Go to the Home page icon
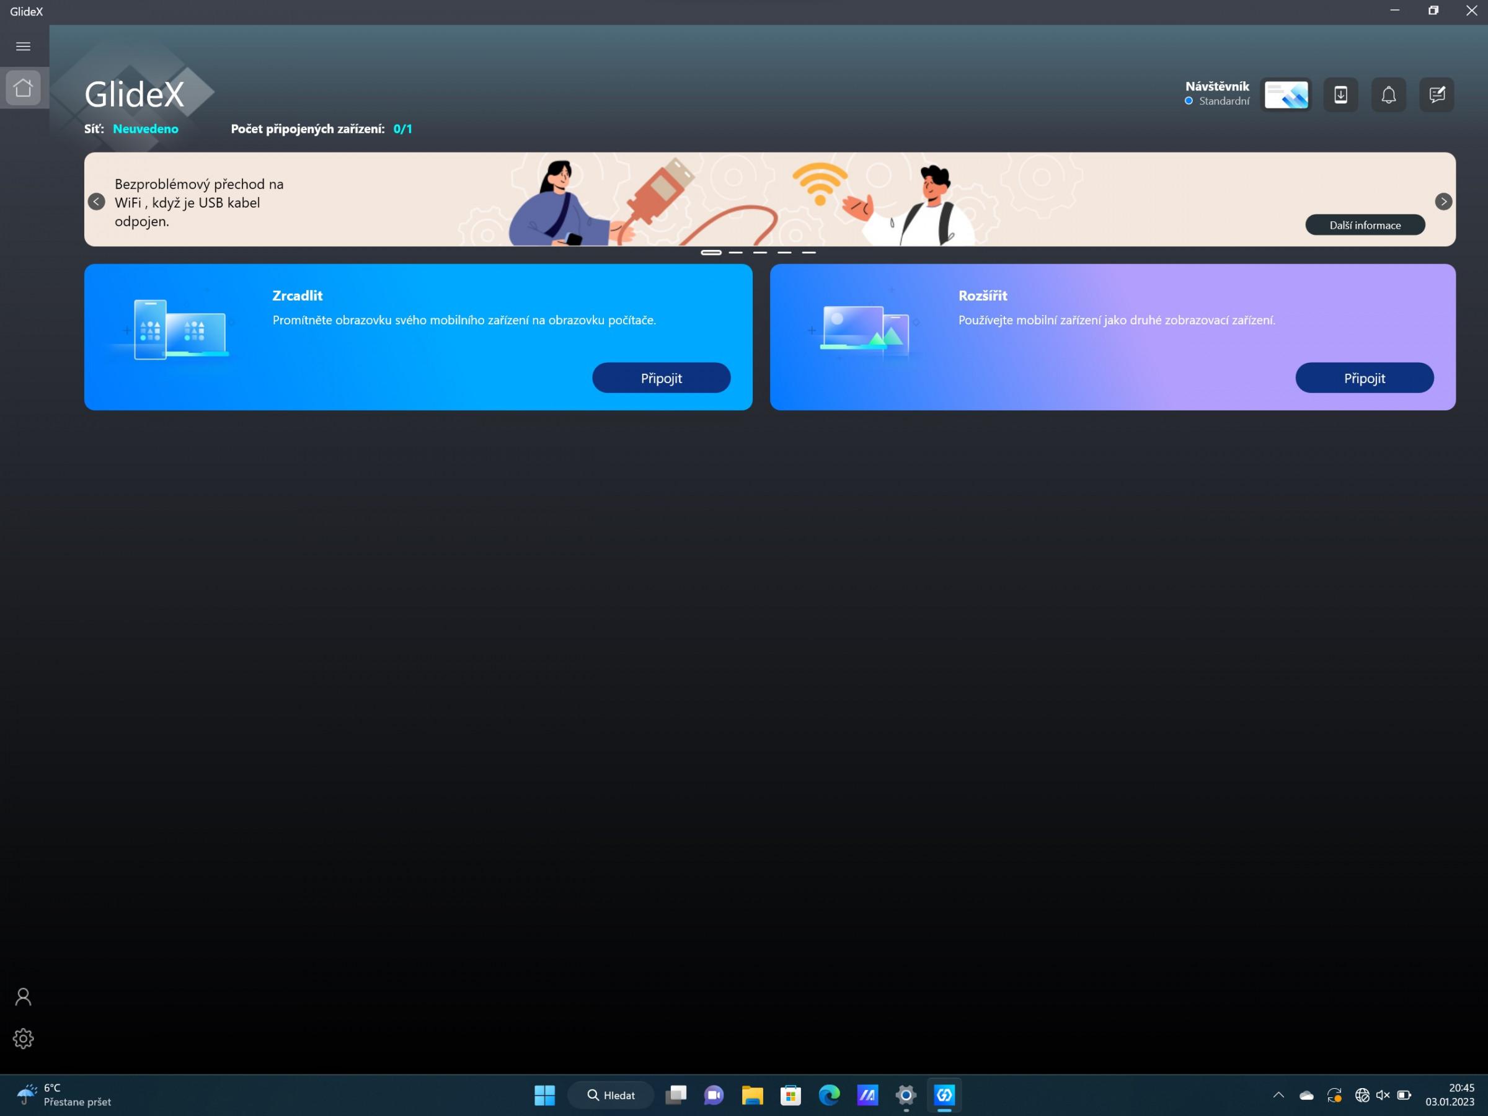 [x=24, y=87]
